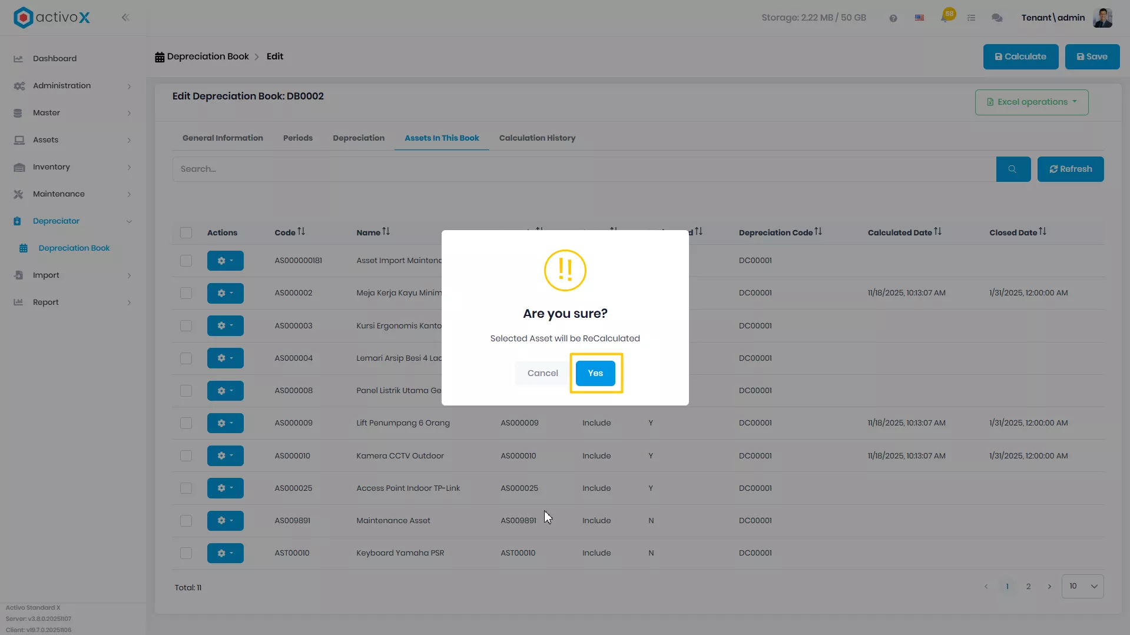Open the rows-per-page dropdown showing 10

click(x=1082, y=587)
